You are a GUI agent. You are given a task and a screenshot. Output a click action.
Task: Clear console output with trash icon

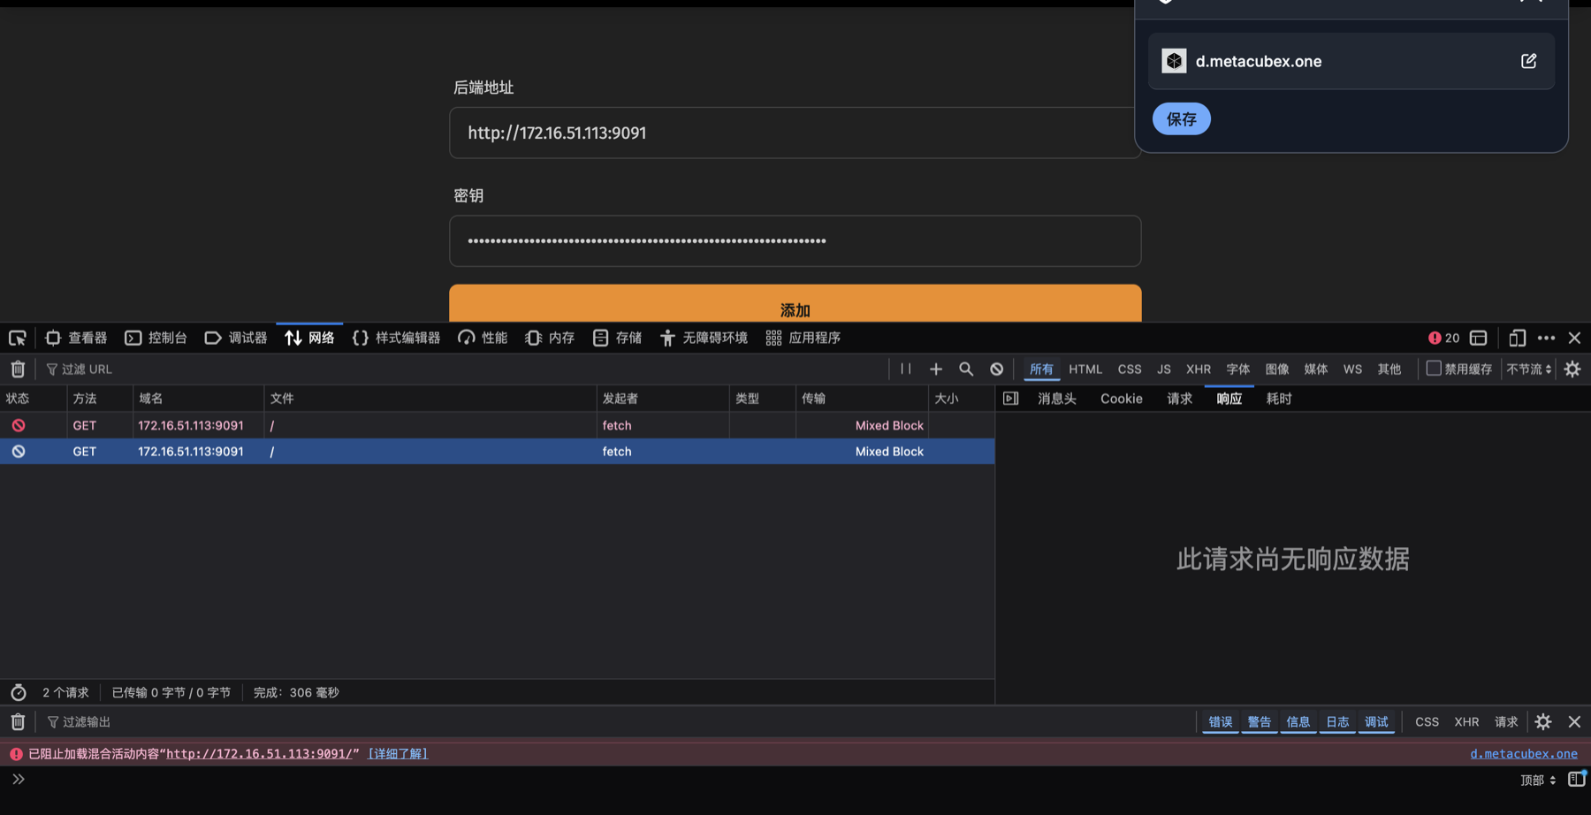click(x=18, y=722)
